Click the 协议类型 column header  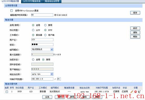(20, 88)
